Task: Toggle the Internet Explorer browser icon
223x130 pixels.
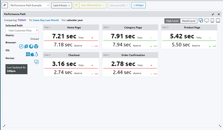Action: click(x=26, y=46)
